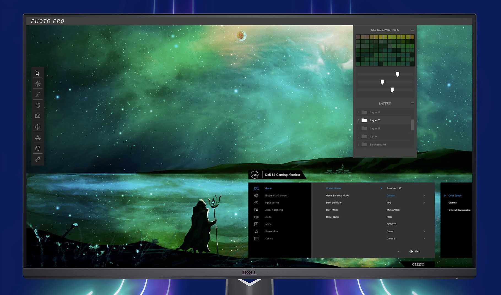The height and width of the screenshot is (295, 501).
Task: Choose the 3D cube tool
Action: pyautogui.click(x=38, y=148)
